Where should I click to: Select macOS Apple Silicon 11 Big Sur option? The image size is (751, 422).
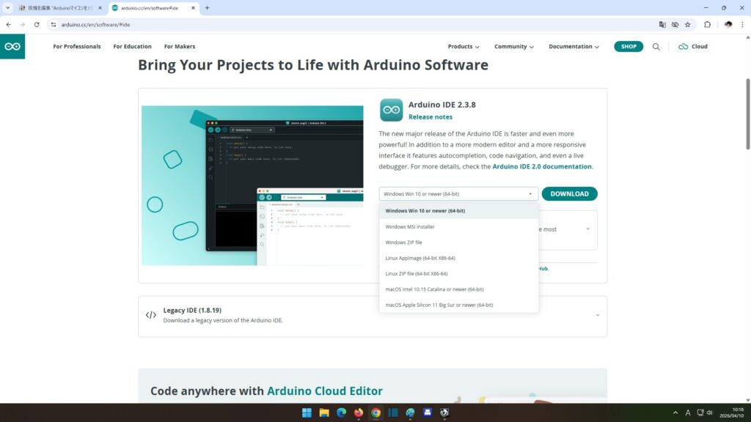[439, 305]
